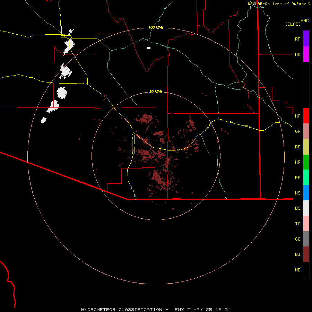312x312 pixels.
Task: Click the RF purple legend swatch
Action: point(306,39)
